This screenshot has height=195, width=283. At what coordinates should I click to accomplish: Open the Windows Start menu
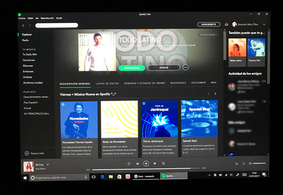pyautogui.click(x=25, y=178)
